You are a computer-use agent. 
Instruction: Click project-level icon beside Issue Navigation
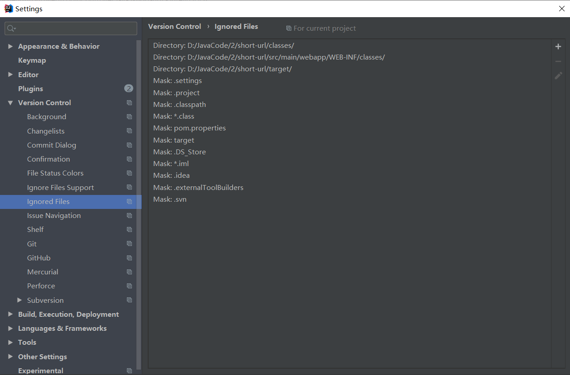point(129,216)
